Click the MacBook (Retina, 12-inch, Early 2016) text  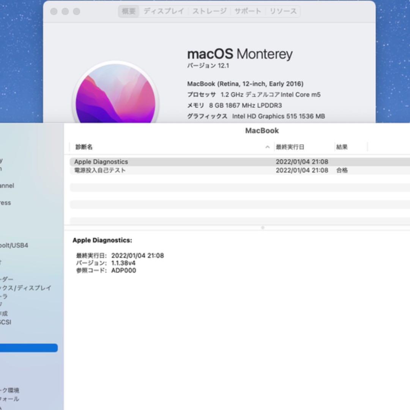pyautogui.click(x=245, y=84)
